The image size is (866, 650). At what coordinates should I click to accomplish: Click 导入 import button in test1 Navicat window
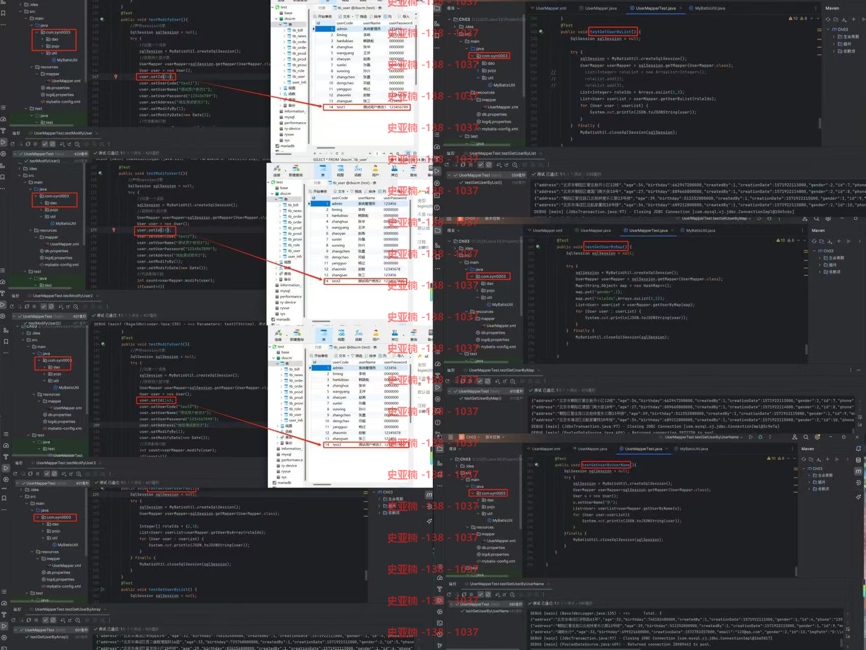(403, 16)
